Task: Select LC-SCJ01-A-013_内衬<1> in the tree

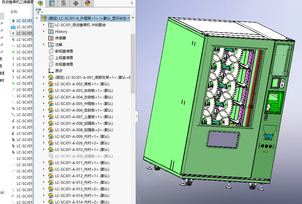Action: [82, 183]
